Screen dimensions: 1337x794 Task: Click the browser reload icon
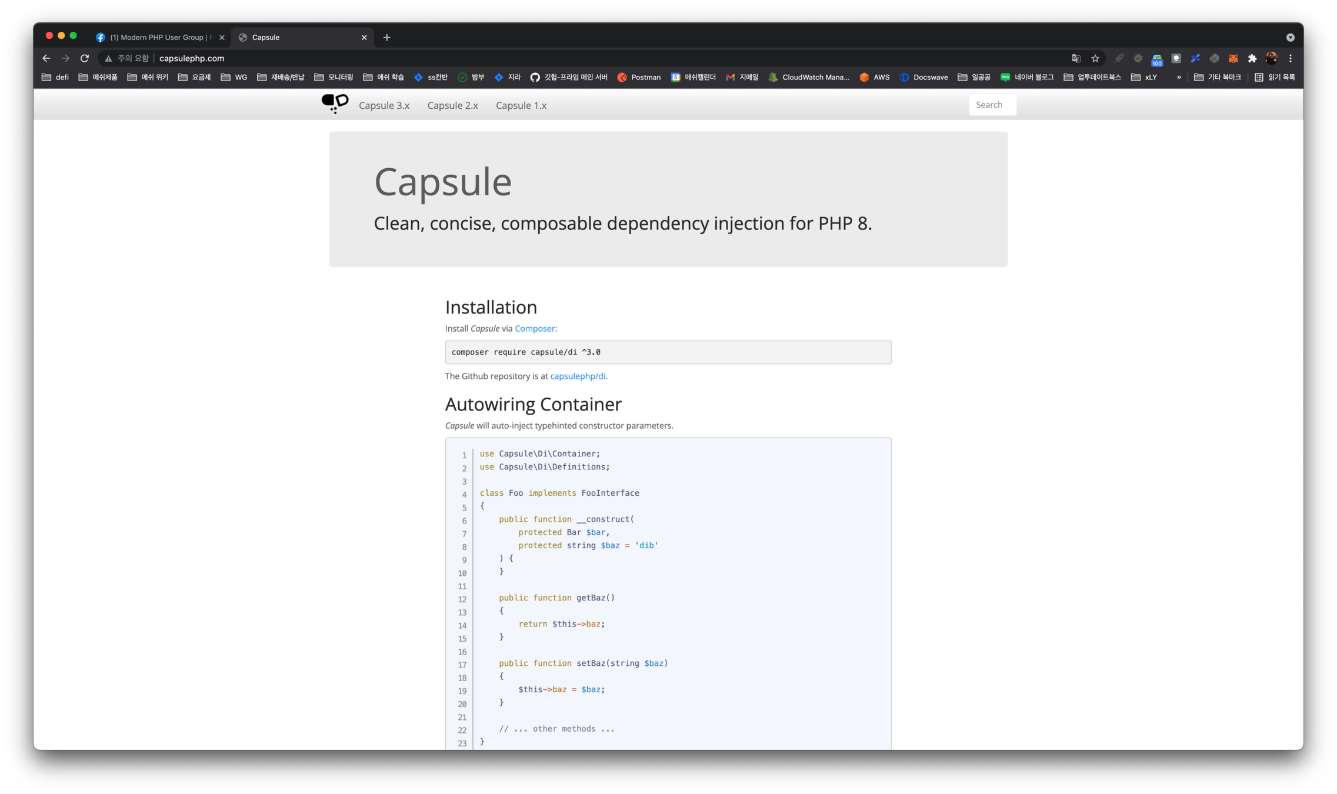coord(85,58)
